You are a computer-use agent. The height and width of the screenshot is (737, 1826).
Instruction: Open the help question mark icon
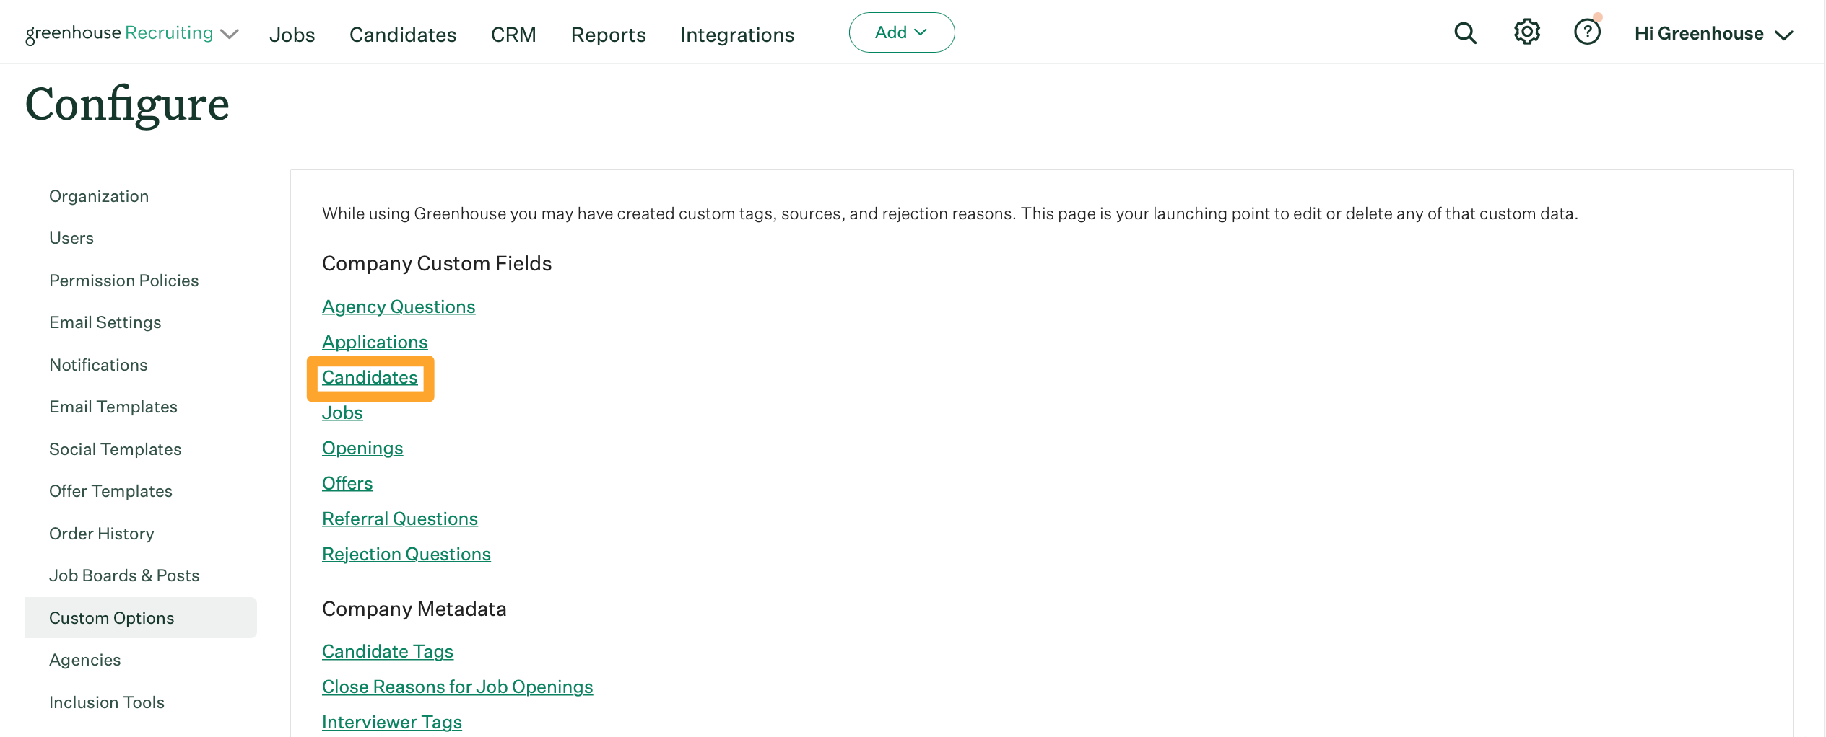point(1586,32)
